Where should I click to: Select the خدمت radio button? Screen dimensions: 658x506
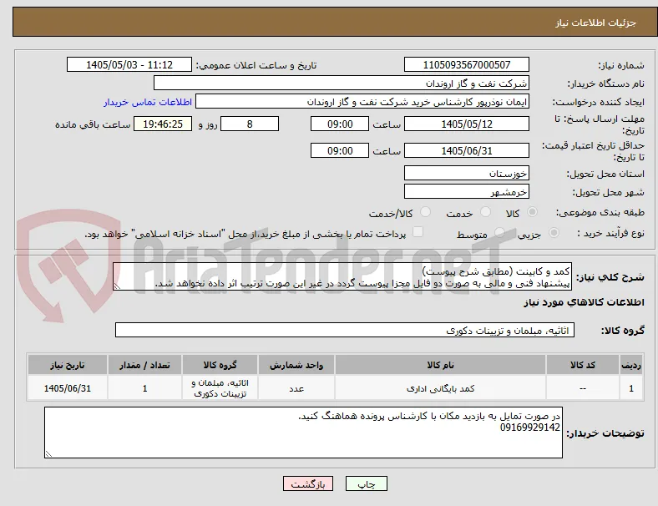(x=485, y=212)
